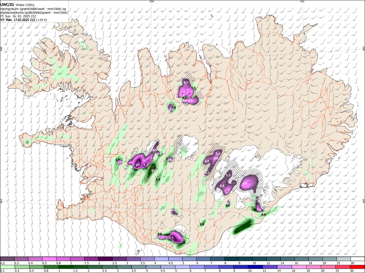Screen dimensions: 365x273
Task: Select the '3.2' value near the south coast
Action: pos(171,237)
